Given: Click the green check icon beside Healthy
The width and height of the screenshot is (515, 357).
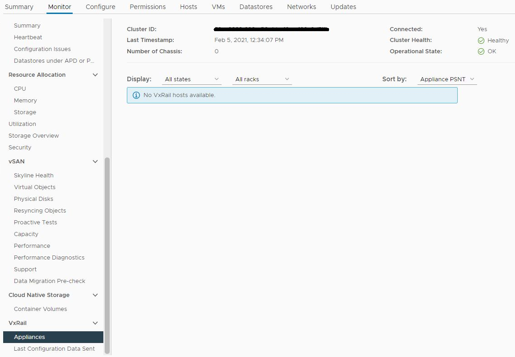Looking at the screenshot, I should pos(481,41).
